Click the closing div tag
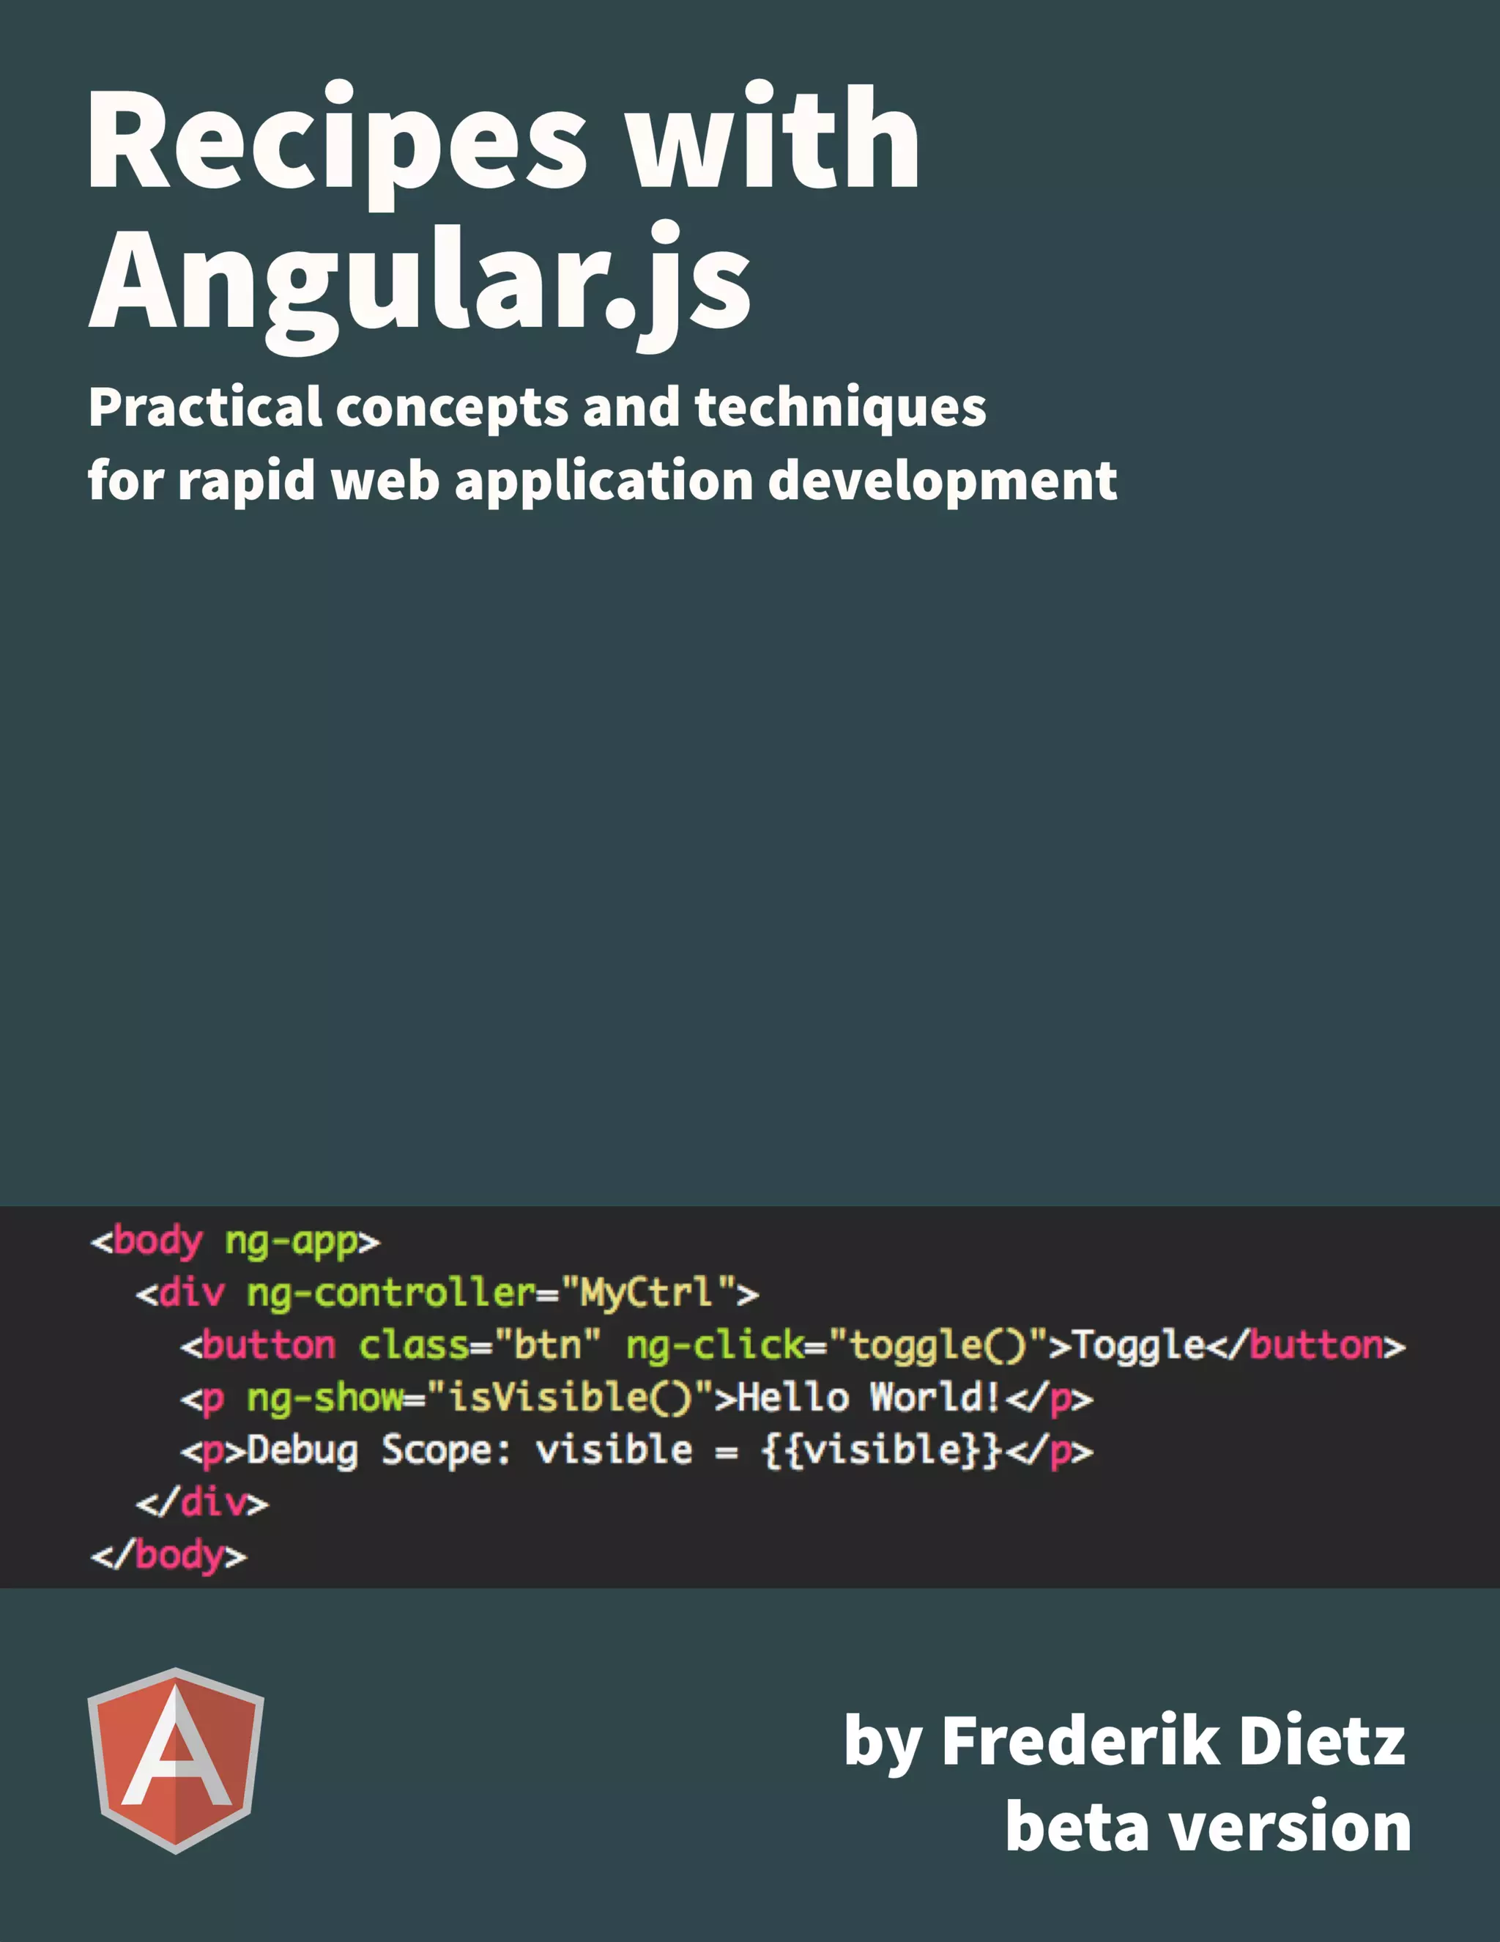This screenshot has height=1942, width=1500. [x=201, y=1503]
